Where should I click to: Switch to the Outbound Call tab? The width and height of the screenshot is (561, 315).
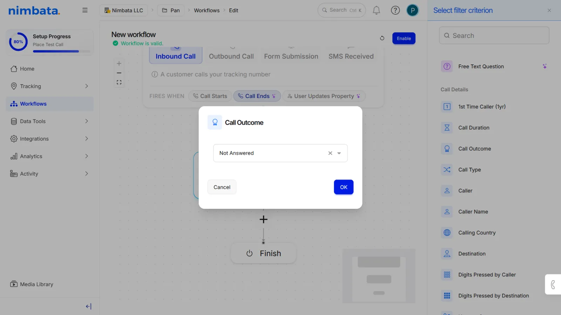[x=231, y=56]
